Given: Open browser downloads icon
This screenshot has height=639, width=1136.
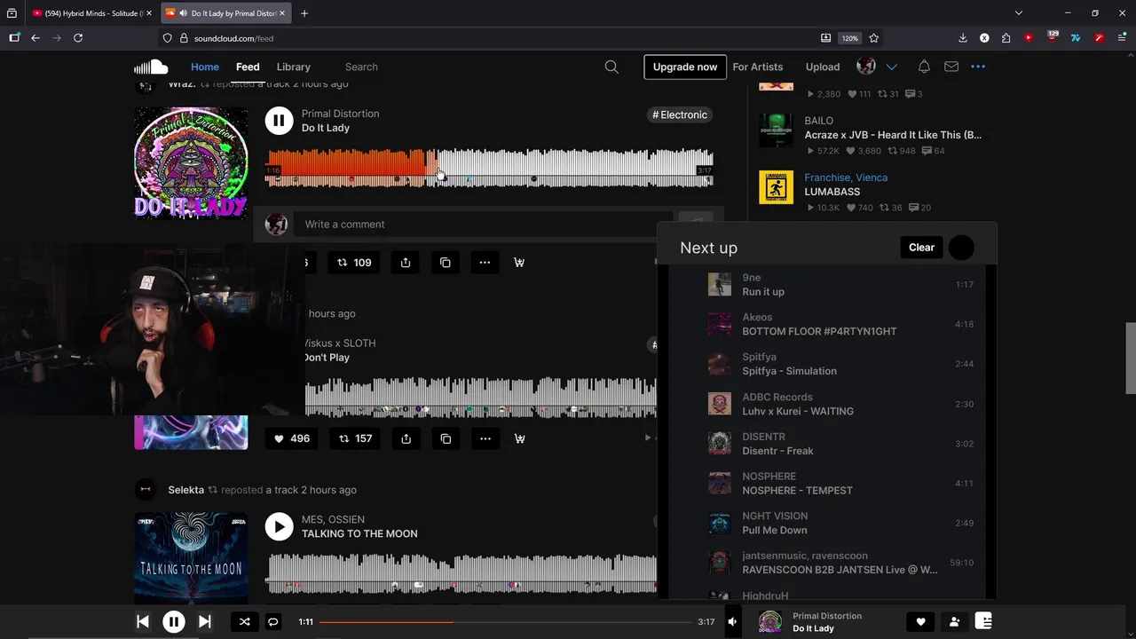Looking at the screenshot, I should (x=963, y=38).
